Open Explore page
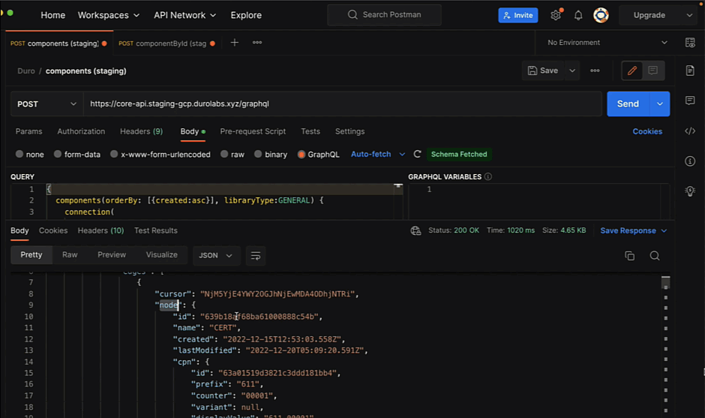Screen dimensions: 705x418 246,15
